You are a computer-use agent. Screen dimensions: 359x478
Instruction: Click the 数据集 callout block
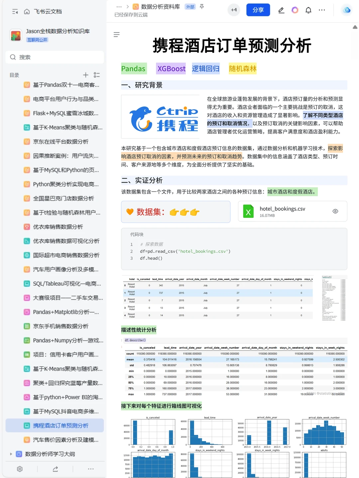[x=176, y=212]
